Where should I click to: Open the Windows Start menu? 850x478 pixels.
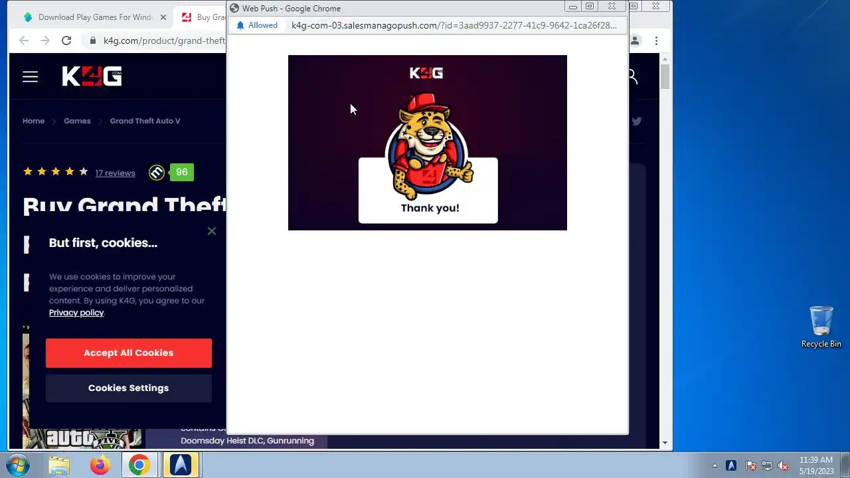pyautogui.click(x=17, y=465)
